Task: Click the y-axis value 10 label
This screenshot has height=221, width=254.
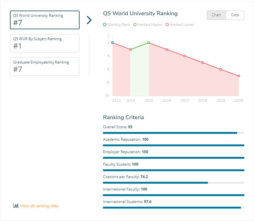Action: click(x=107, y=96)
